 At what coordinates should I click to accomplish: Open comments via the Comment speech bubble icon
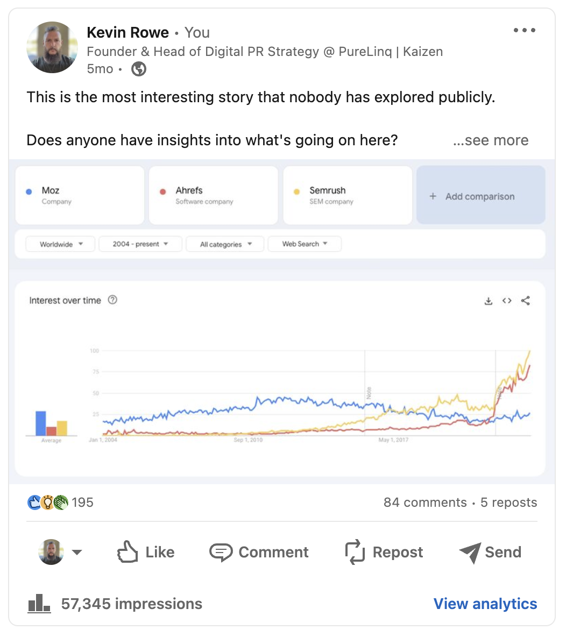222,552
